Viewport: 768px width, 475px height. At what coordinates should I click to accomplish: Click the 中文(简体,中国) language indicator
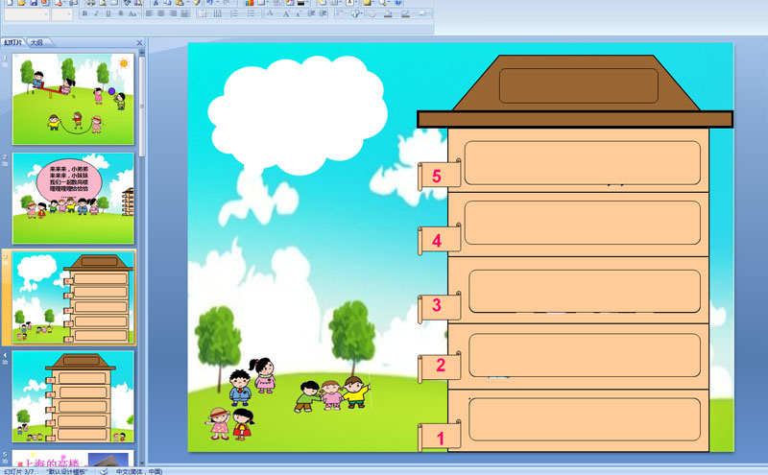[x=139, y=471]
